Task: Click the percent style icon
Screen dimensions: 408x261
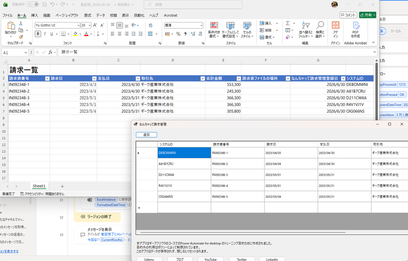Action: point(178,34)
